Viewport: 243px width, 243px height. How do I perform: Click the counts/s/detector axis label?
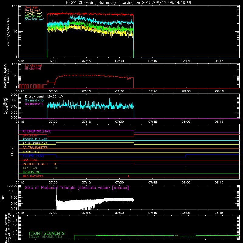pyautogui.click(x=8, y=32)
